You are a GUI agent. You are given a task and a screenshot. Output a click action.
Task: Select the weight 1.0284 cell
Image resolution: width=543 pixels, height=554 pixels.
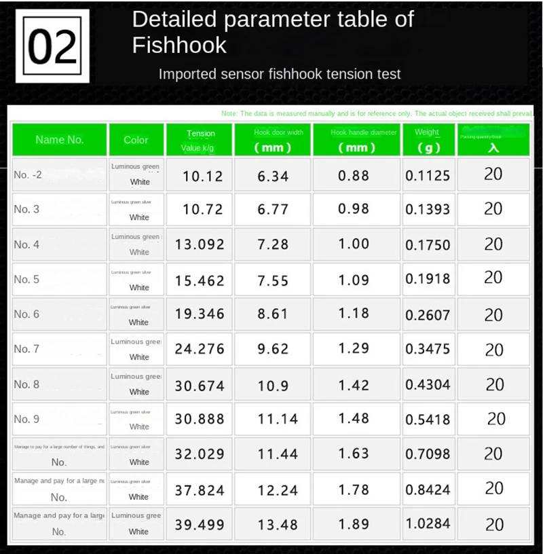428,525
